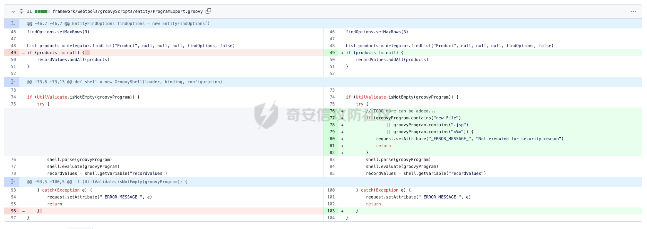Click the @@ -46,7 +46,7 hunk header text
The height and width of the screenshot is (229, 647).
pyautogui.click(x=118, y=24)
